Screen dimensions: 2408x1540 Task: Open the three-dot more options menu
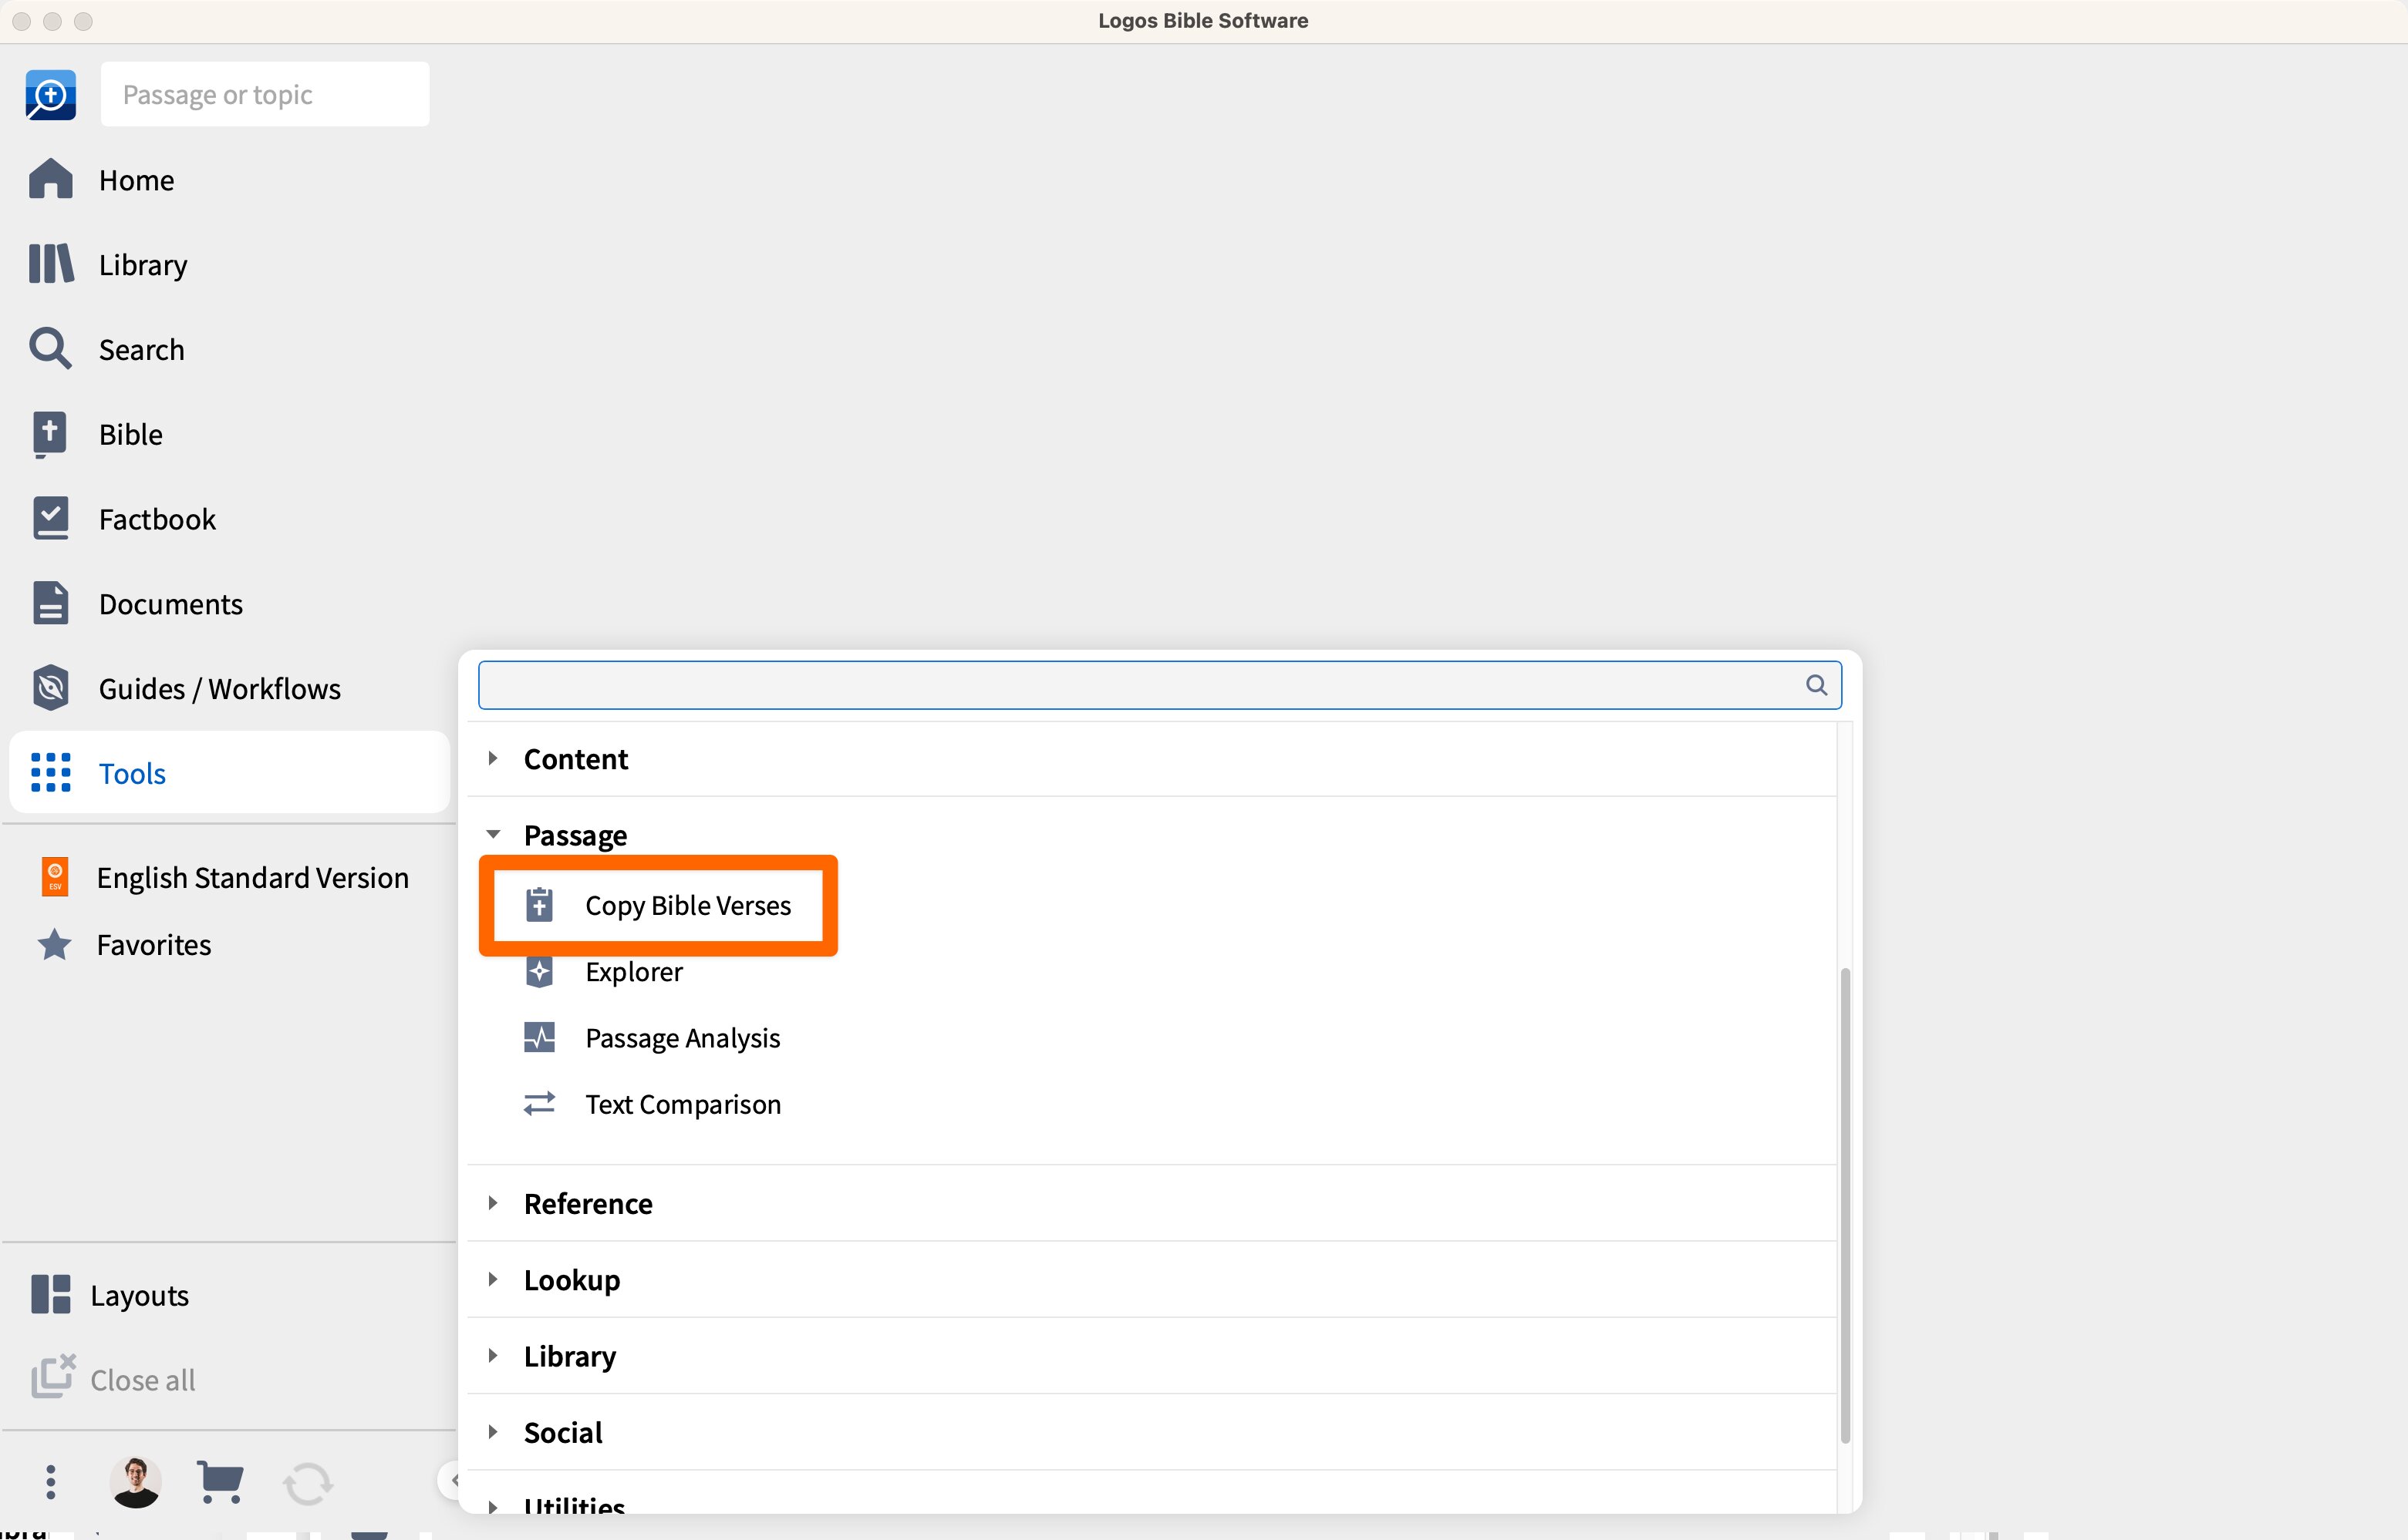click(x=50, y=1482)
